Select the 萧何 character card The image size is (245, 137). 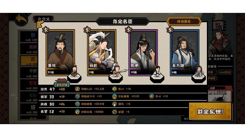tap(60, 53)
